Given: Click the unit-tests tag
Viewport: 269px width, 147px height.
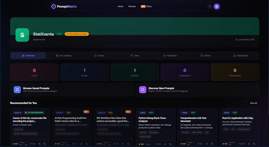Looking at the screenshot, I should [197, 132].
